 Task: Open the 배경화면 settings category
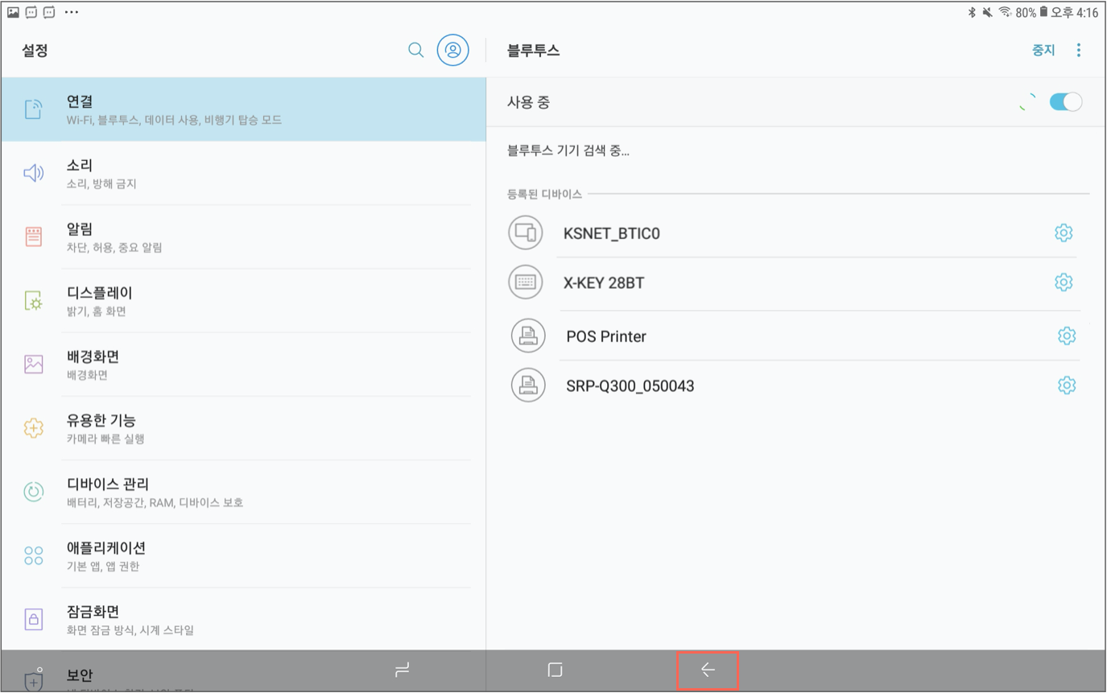pyautogui.click(x=244, y=364)
